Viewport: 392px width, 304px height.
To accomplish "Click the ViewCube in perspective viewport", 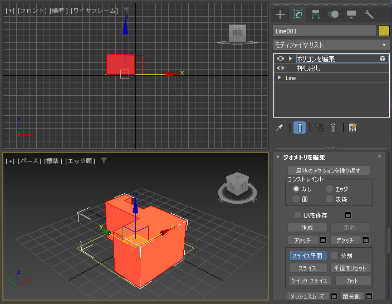I will [x=237, y=184].
